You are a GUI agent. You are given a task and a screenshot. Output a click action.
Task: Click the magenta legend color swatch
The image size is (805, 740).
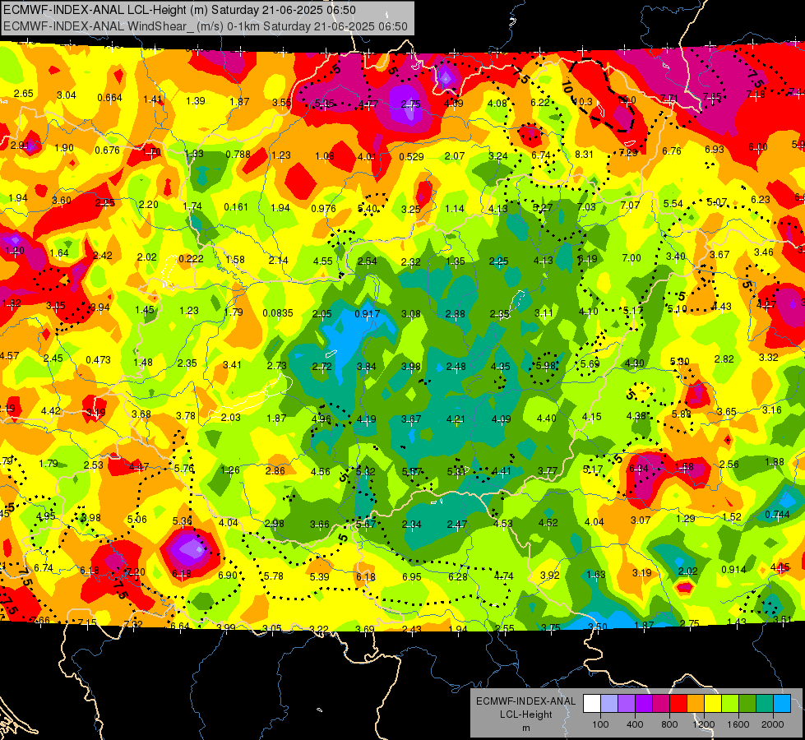(661, 703)
